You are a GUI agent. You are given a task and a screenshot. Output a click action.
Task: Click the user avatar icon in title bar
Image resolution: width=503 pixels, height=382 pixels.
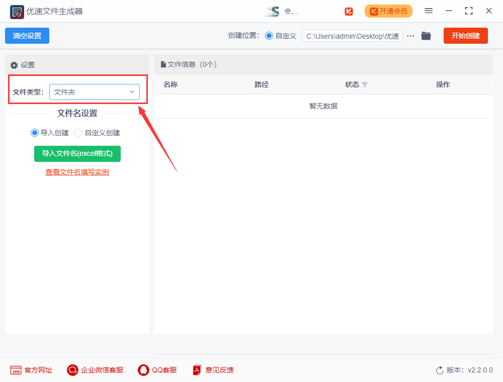point(272,12)
